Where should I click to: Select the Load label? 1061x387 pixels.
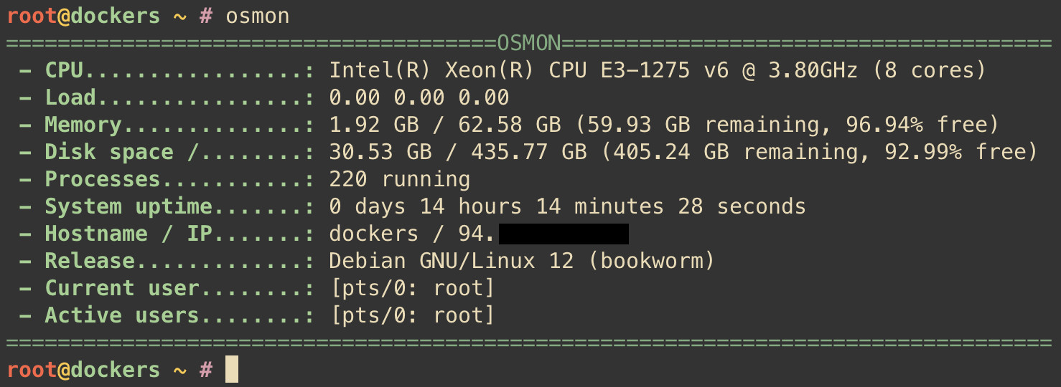tap(70, 97)
